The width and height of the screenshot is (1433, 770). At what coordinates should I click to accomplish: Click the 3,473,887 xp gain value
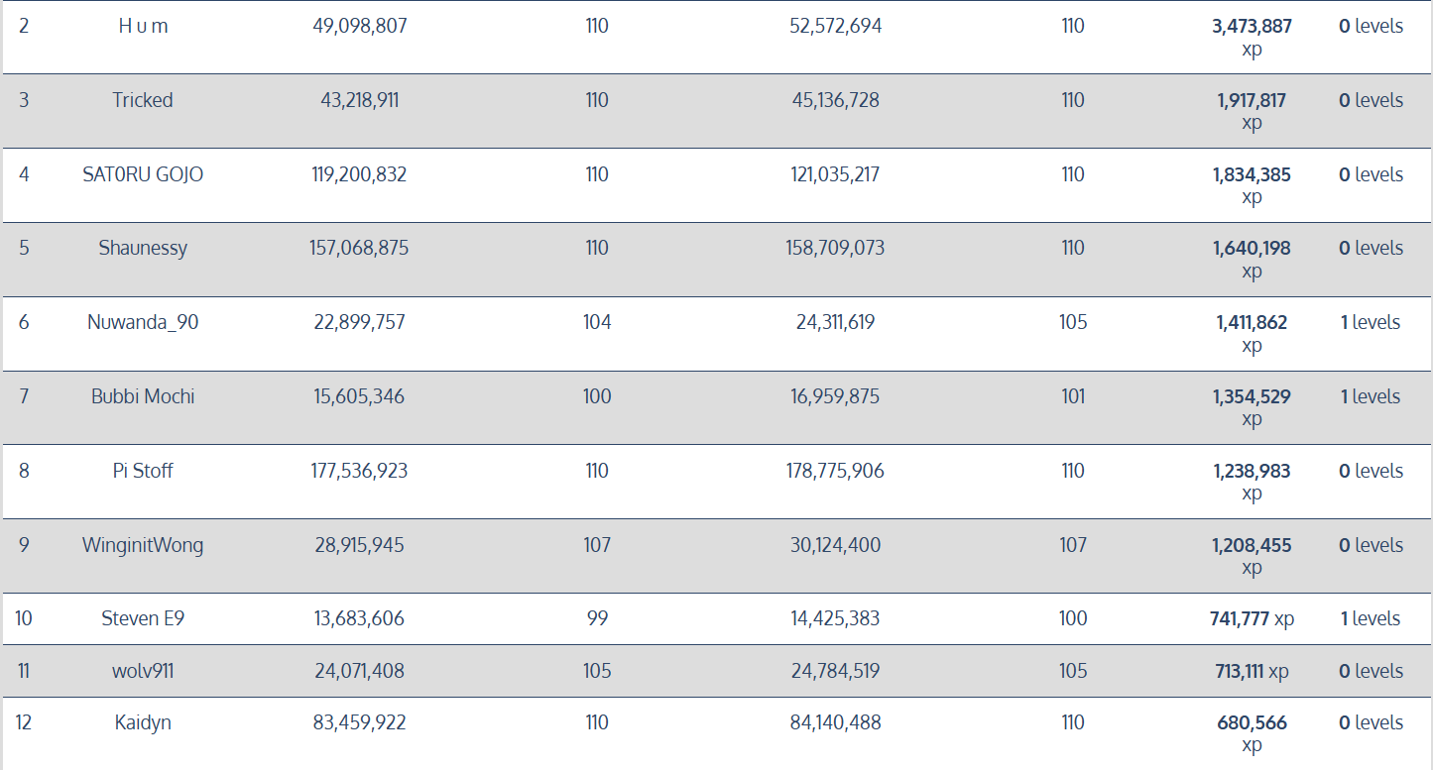coord(1252,27)
